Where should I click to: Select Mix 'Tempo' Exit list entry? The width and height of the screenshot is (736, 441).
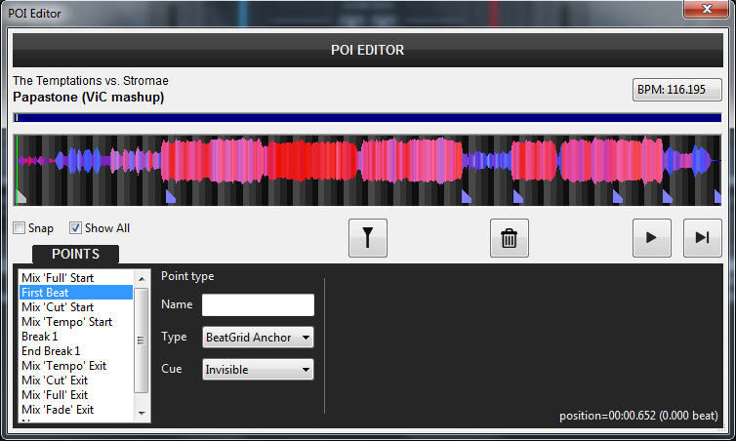tap(76, 366)
